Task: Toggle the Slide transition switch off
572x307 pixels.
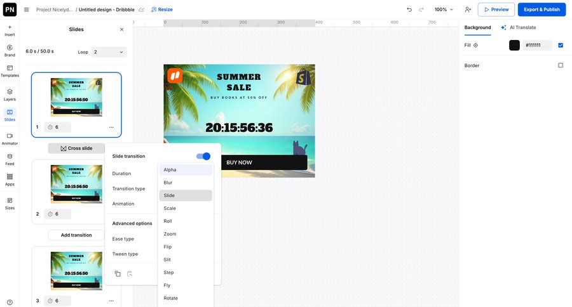Action: click(203, 156)
